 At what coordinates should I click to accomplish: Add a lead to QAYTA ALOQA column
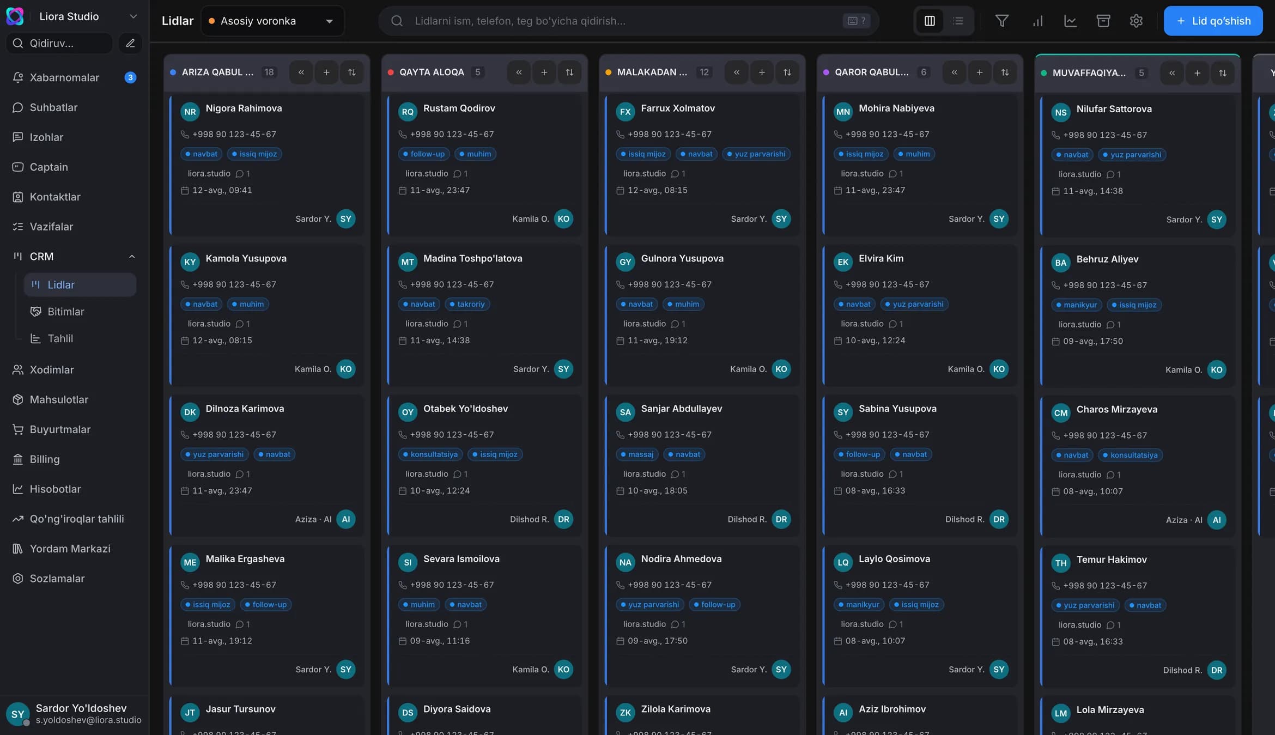click(x=544, y=72)
